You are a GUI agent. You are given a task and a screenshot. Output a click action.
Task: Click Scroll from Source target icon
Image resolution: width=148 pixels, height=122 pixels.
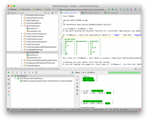point(45,13)
